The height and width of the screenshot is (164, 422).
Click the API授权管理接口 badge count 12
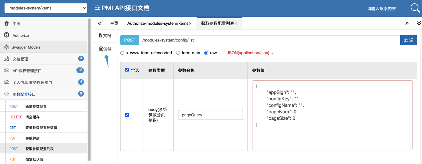tap(80, 70)
